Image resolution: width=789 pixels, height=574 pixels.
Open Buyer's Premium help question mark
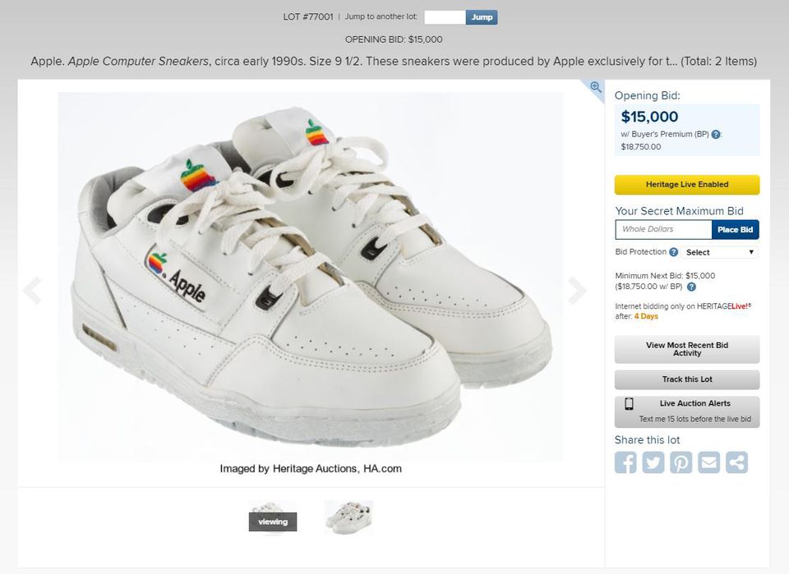pos(716,135)
